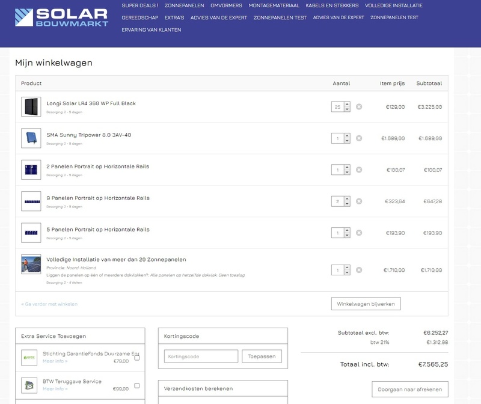Click the BTW Teruggave Service icon
The width and height of the screenshot is (481, 404).
pyautogui.click(x=29, y=385)
